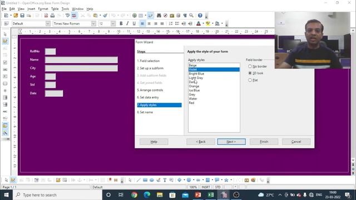Open the paragraph style dropdown arrow
This screenshot has width=356, height=200.
click(x=48, y=23)
